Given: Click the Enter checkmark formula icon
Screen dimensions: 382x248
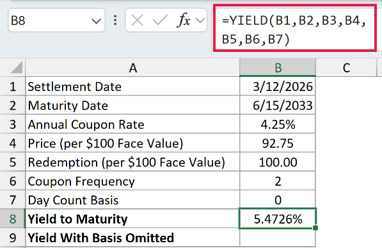Looking at the screenshot, I should pyautogui.click(x=160, y=21).
